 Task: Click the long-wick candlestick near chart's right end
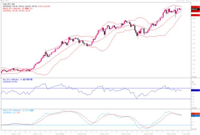[x=176, y=12]
